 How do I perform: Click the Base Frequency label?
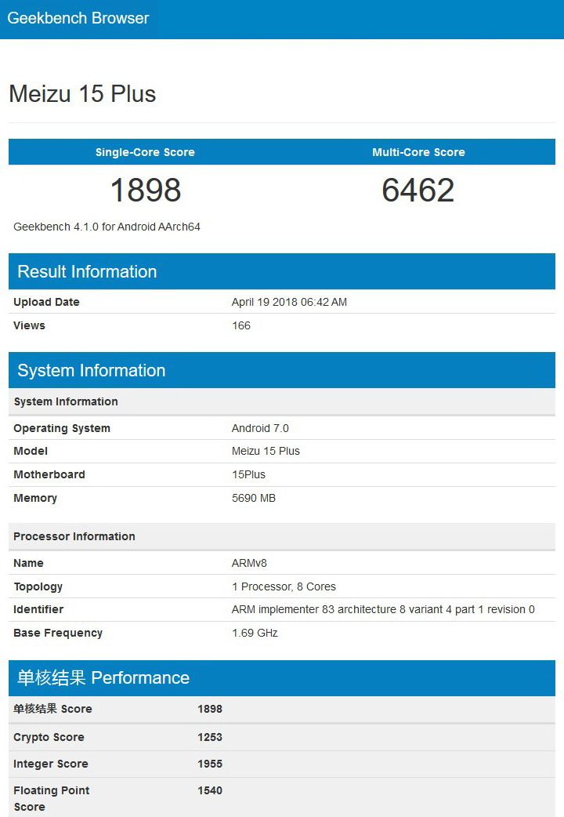point(58,633)
